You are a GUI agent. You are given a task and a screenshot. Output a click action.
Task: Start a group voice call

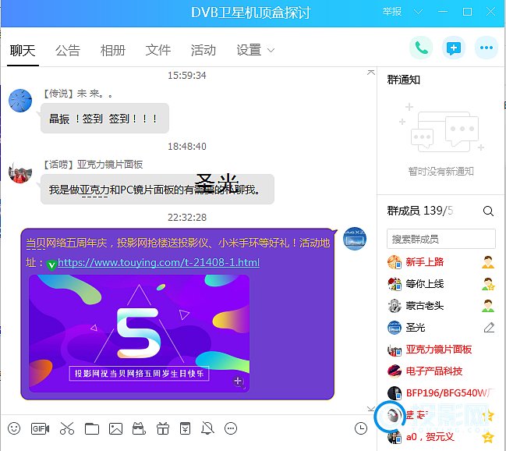421,48
